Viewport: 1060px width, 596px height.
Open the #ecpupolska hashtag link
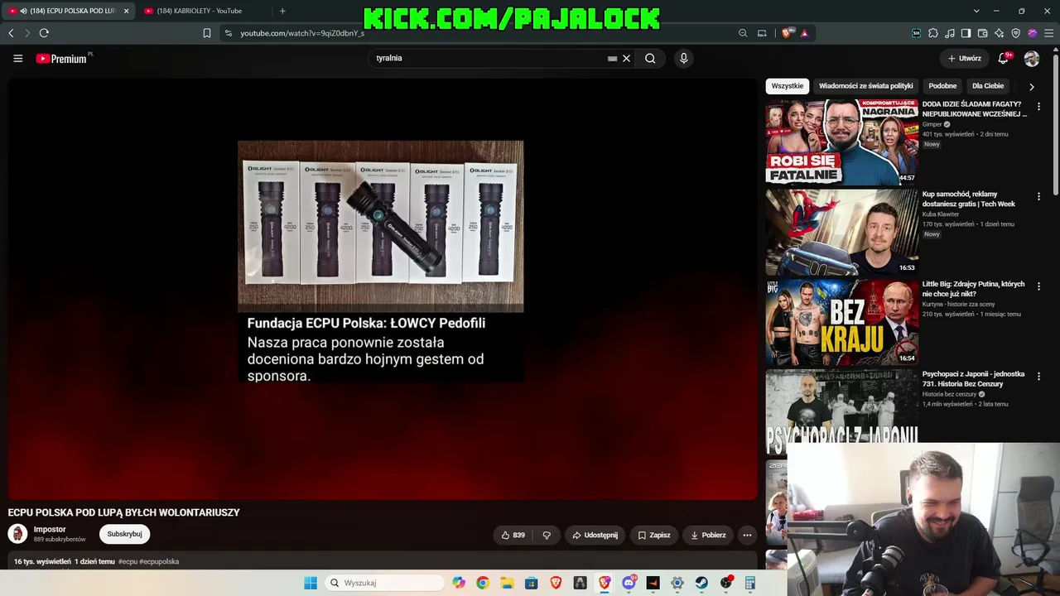159,561
